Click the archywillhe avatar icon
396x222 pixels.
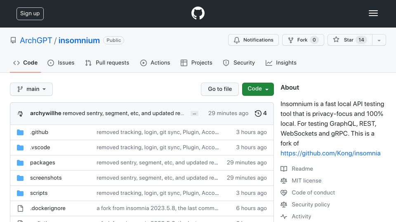pos(20,113)
